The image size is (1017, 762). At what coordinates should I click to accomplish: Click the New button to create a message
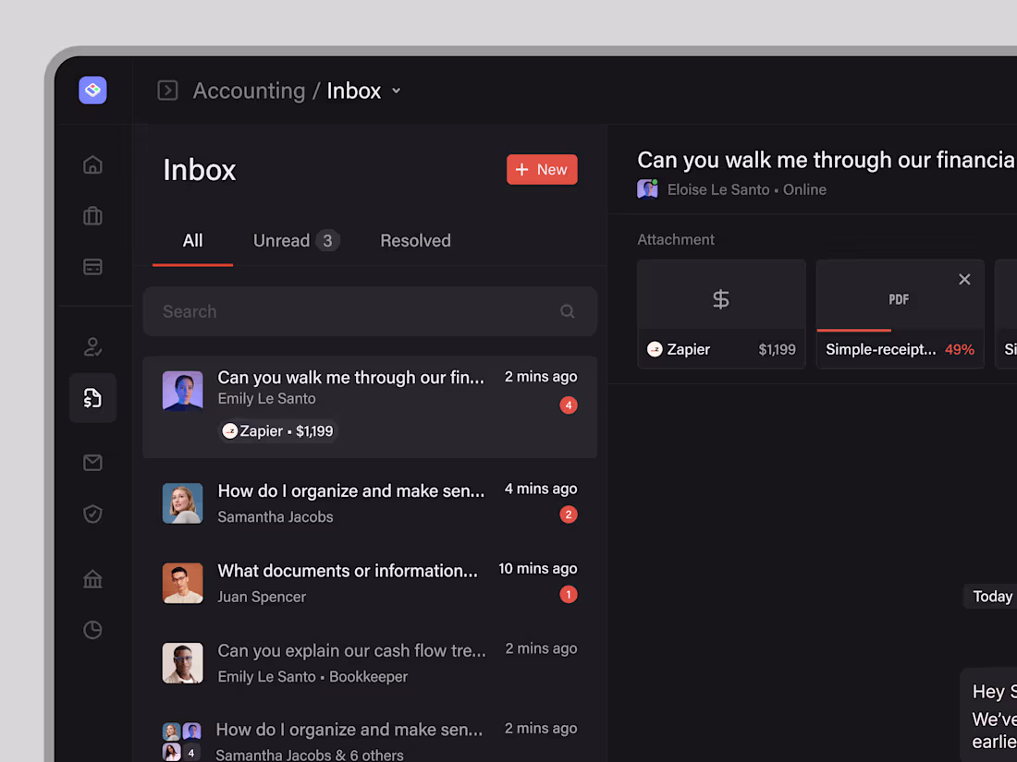[542, 169]
